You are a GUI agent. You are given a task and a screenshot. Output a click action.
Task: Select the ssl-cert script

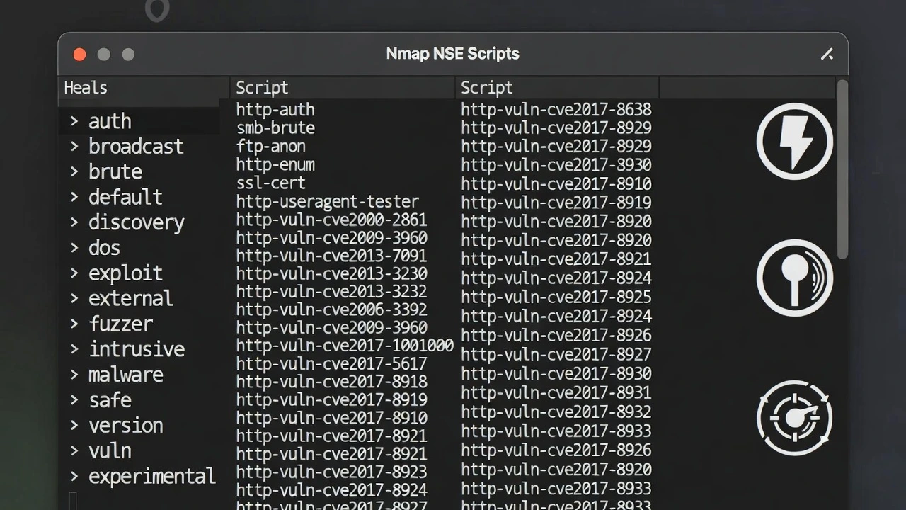(271, 183)
